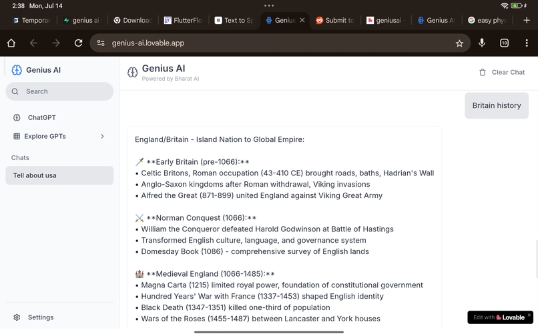Bookmark page with the star icon
This screenshot has width=538, height=336.
click(x=459, y=43)
